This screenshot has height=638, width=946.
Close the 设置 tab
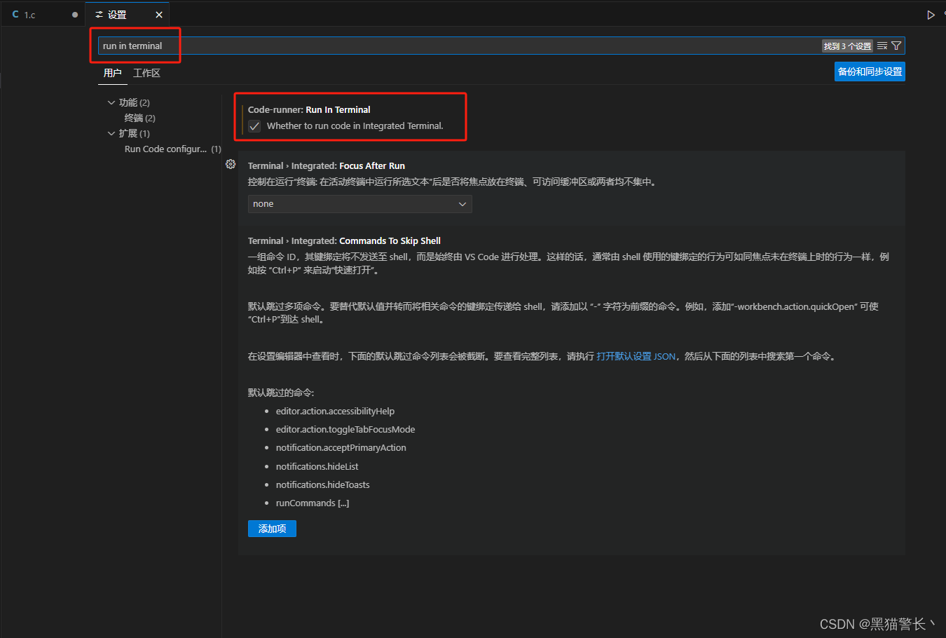tap(159, 15)
